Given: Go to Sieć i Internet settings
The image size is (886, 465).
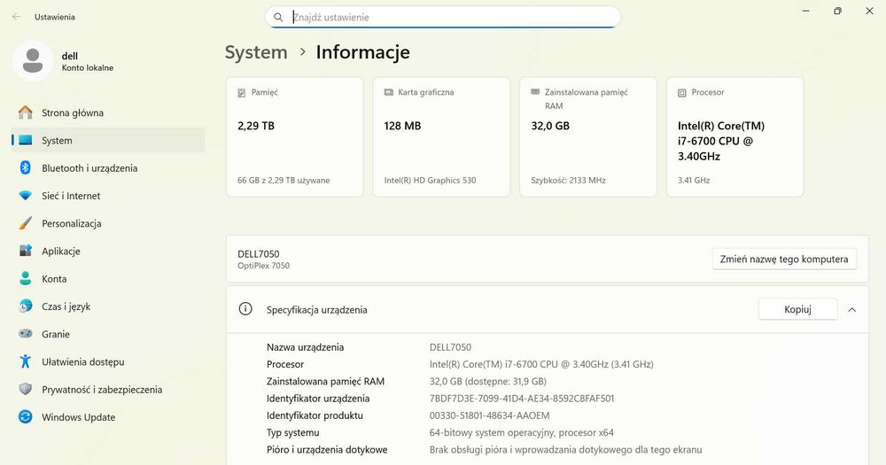Looking at the screenshot, I should [107, 196].
